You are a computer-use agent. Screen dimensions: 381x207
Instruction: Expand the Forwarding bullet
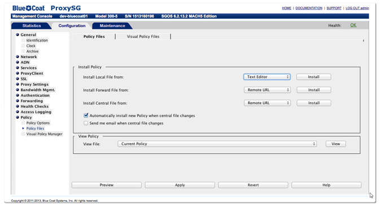(x=17, y=101)
